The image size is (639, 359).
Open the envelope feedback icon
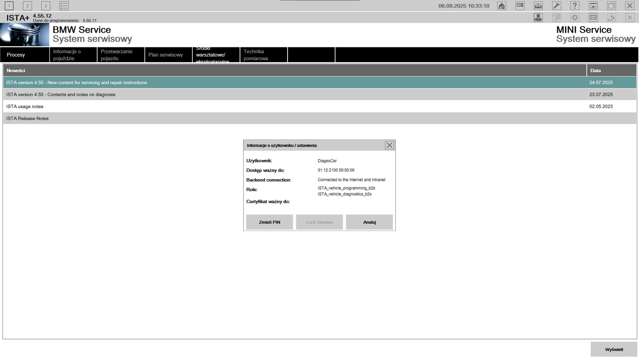click(x=593, y=18)
